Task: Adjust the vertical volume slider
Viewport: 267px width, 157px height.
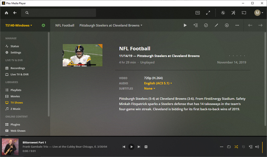Action: [x=262, y=147]
